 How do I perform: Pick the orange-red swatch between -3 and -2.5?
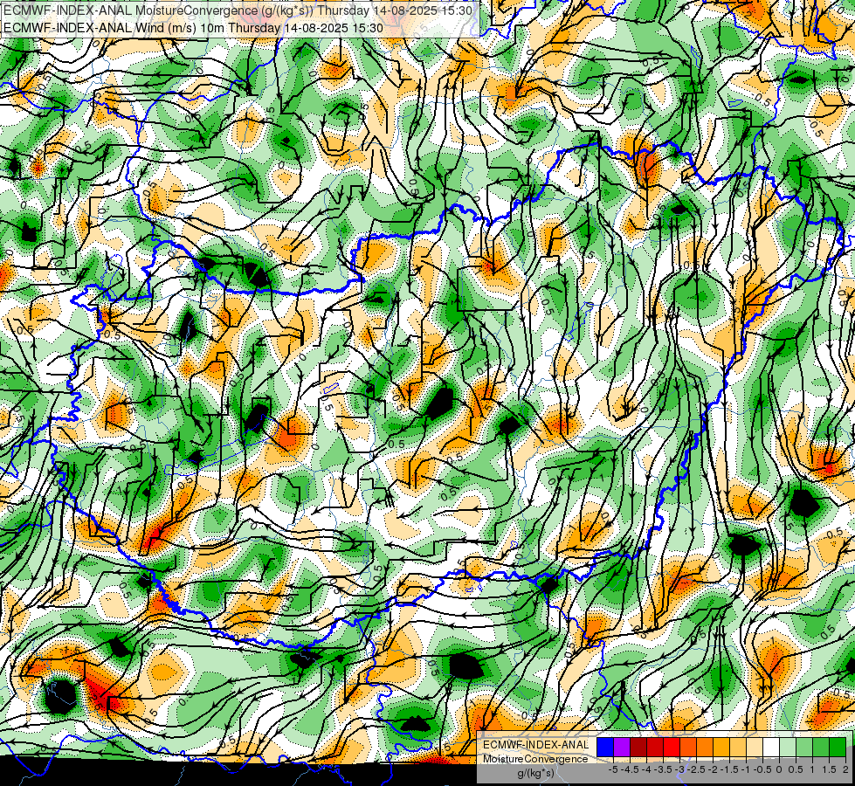(x=688, y=748)
